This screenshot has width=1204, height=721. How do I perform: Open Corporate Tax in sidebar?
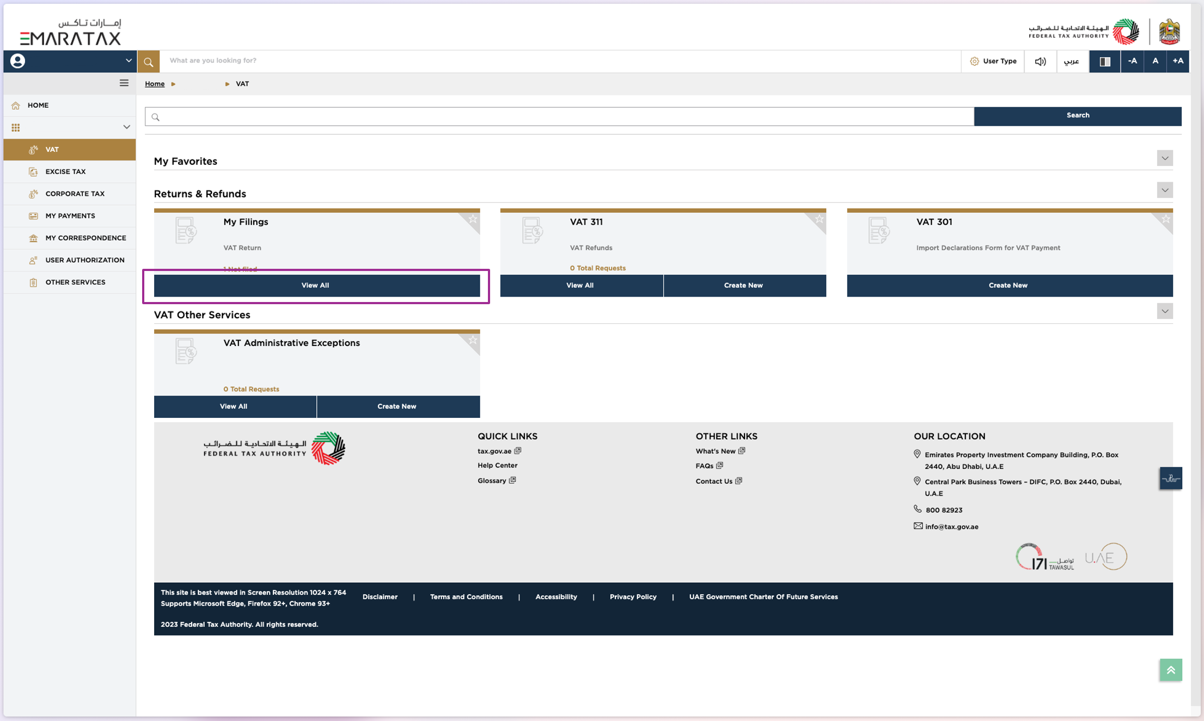point(75,194)
